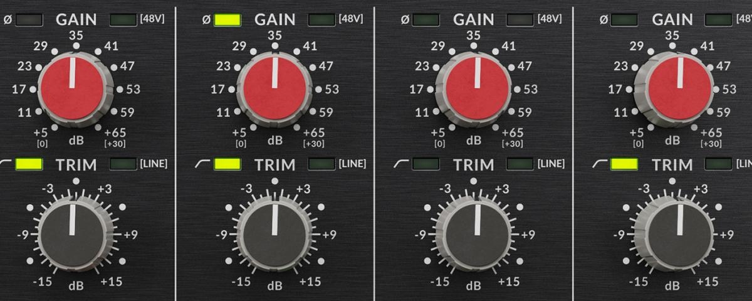Disable lit phase invert on second channel
752x301 pixels.
tap(227, 19)
